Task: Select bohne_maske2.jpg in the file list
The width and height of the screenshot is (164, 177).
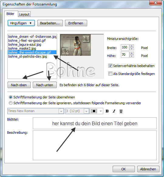Action: [22, 48]
